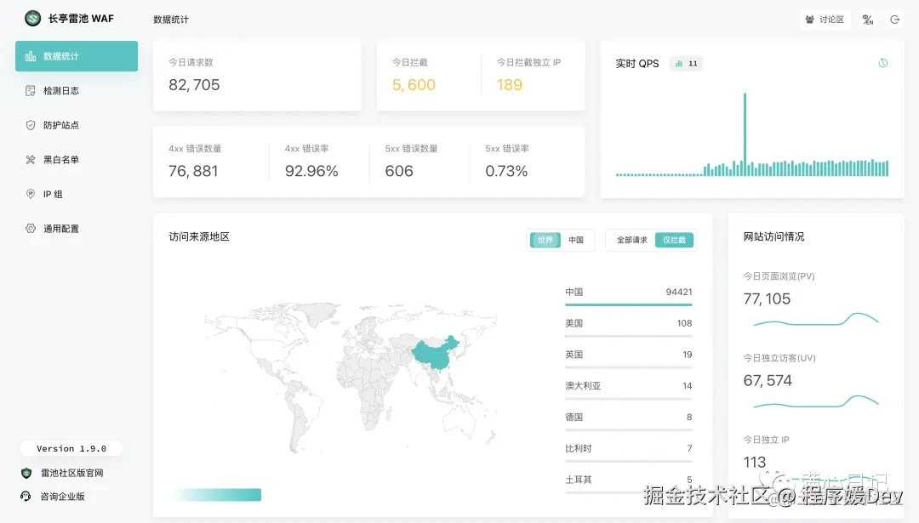919x523 pixels.
Task: Click the Version 1.9.0 label
Action: coord(71,449)
